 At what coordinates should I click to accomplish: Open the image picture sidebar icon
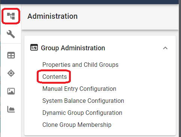[11, 91]
